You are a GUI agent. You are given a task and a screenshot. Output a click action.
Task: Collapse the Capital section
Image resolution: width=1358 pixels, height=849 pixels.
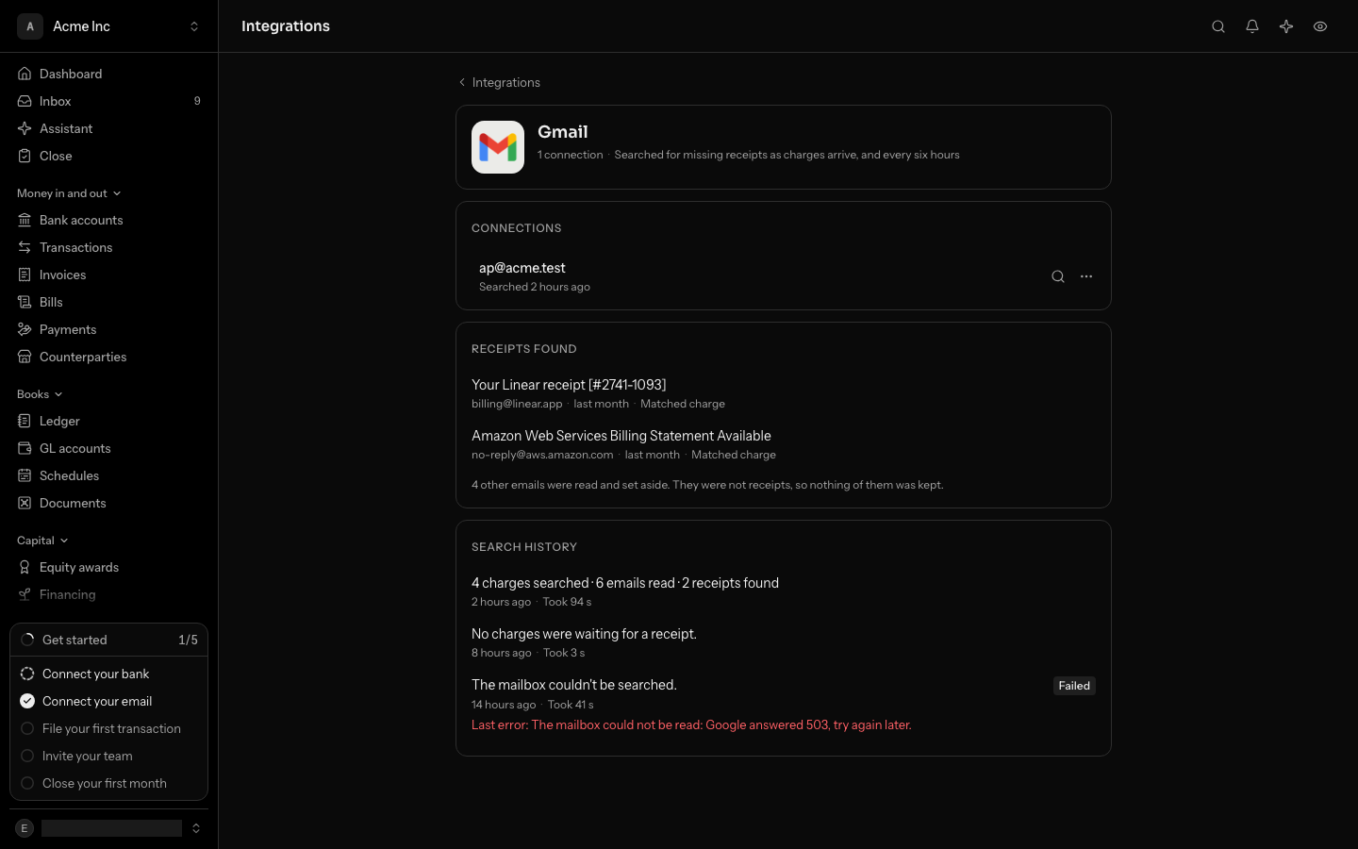42,541
